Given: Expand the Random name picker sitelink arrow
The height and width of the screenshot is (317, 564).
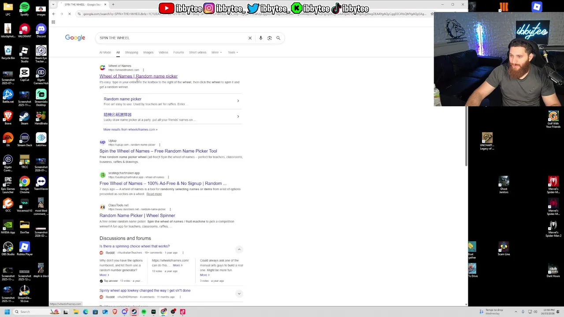Looking at the screenshot, I should [238, 101].
